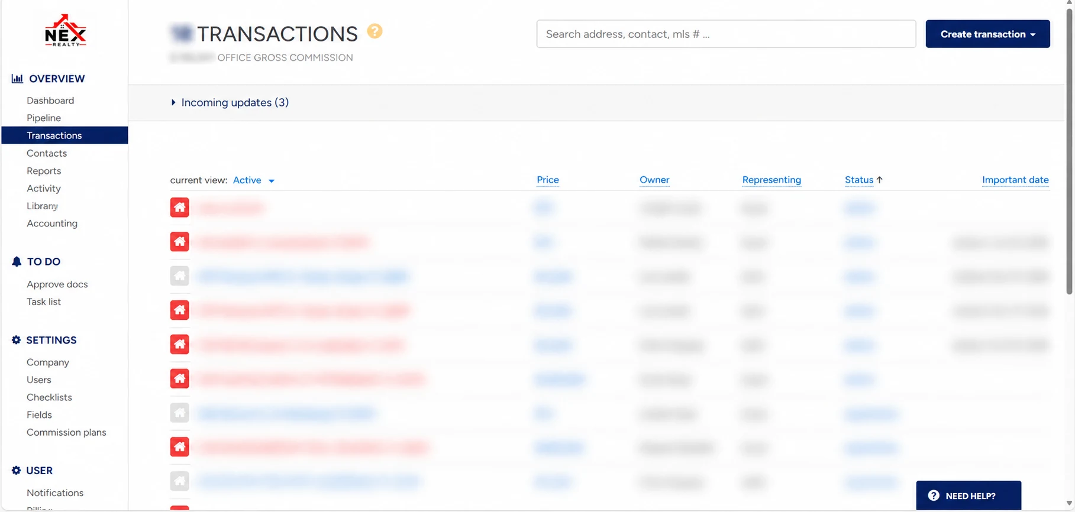Click the NEX Realty logo

point(66,31)
